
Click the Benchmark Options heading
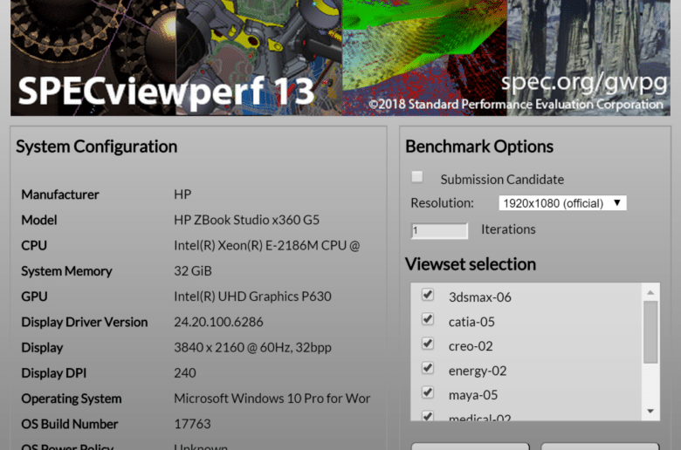coord(479,147)
